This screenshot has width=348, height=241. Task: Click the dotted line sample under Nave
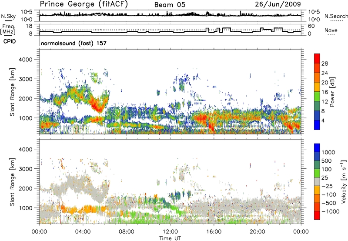pos(331,35)
